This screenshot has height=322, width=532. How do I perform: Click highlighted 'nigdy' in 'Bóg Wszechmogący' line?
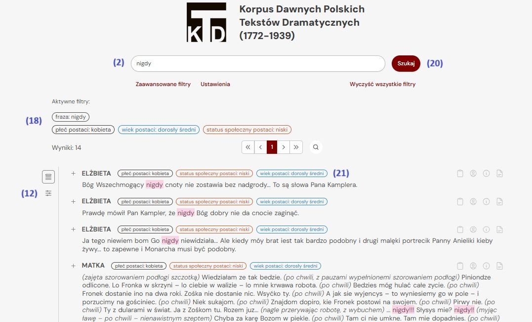[155, 185]
